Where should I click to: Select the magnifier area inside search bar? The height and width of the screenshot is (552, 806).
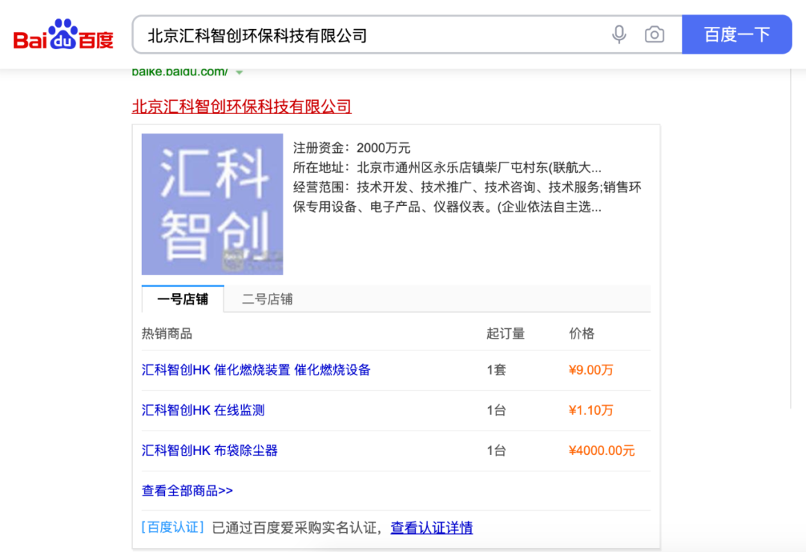737,34
